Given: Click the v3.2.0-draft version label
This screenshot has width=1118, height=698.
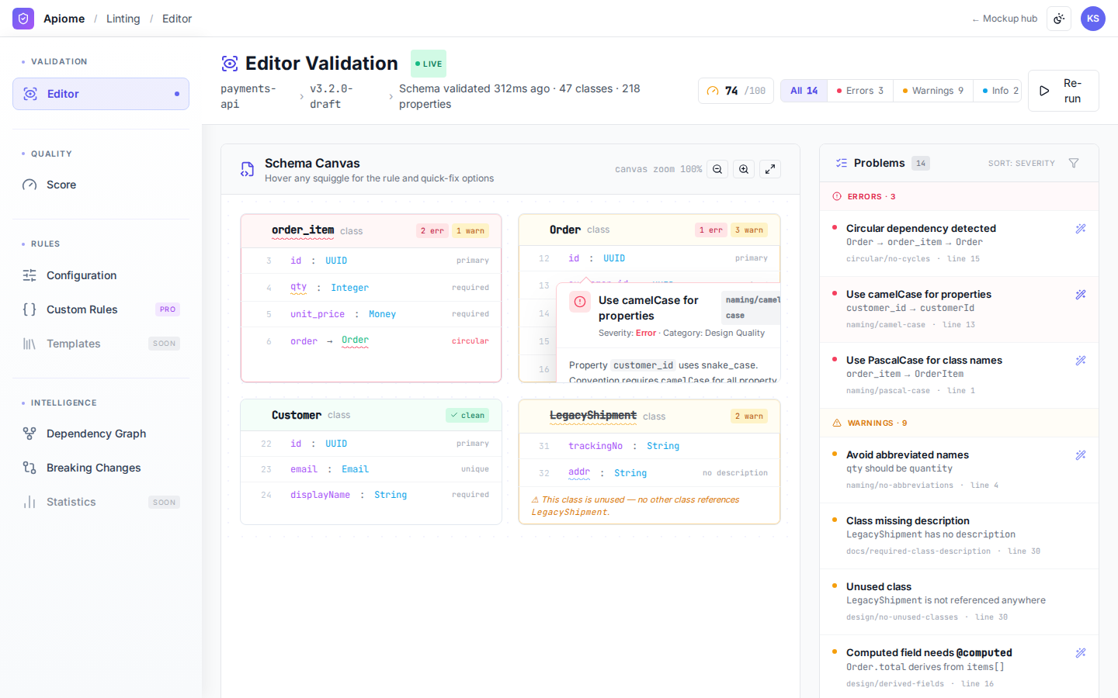Looking at the screenshot, I should tap(332, 96).
